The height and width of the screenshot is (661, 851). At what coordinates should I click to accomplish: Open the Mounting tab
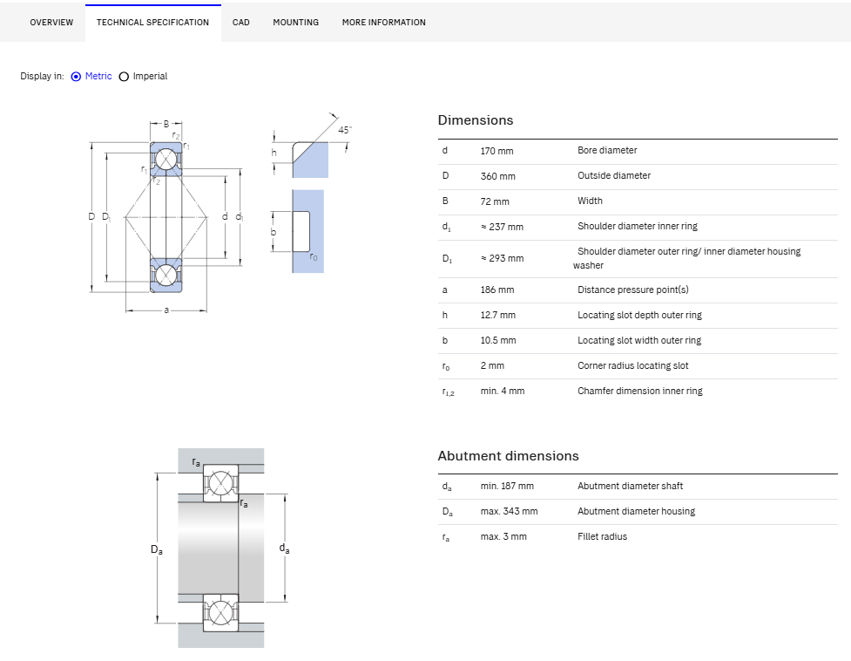coord(296,23)
